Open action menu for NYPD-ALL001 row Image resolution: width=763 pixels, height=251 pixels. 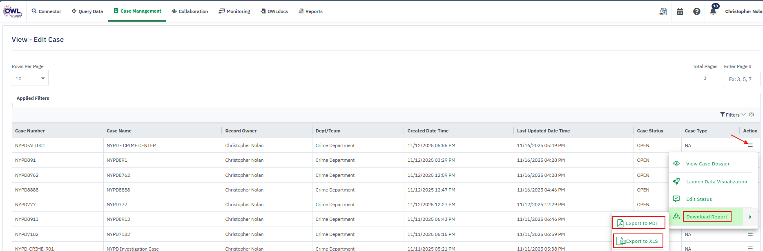pos(750,145)
